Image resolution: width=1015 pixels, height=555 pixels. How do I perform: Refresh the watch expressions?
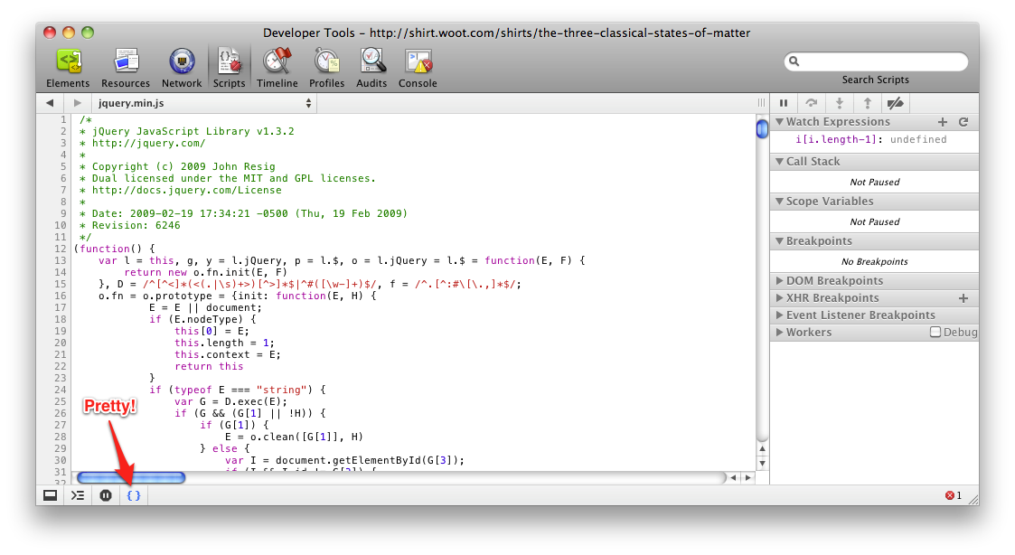pyautogui.click(x=963, y=122)
